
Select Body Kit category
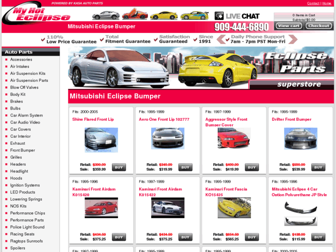[x=18, y=94]
